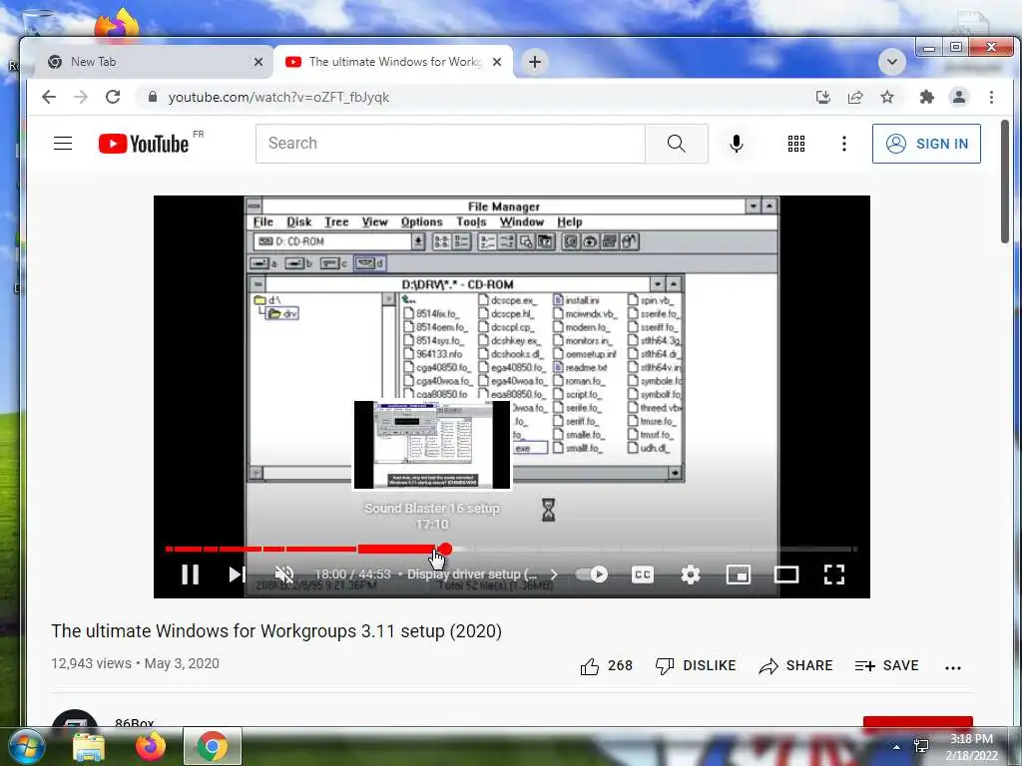
Task: Save video to a playlist
Action: tap(886, 665)
